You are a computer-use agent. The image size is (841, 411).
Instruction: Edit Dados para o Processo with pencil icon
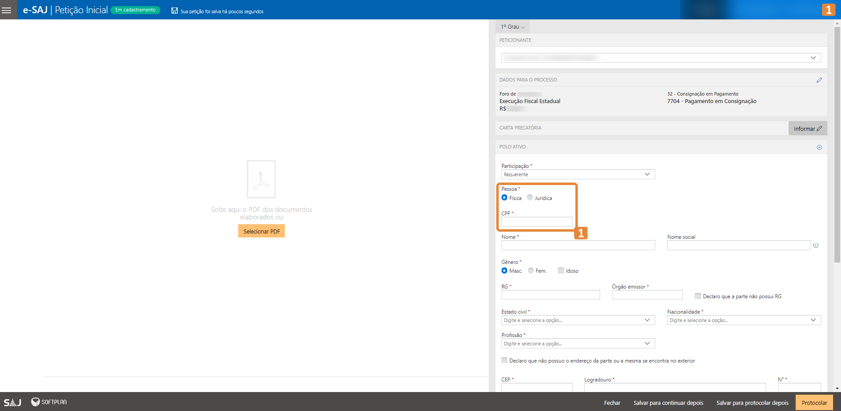pyautogui.click(x=819, y=80)
